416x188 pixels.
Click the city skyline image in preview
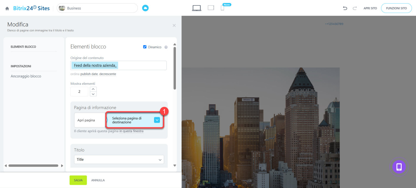click(261, 128)
